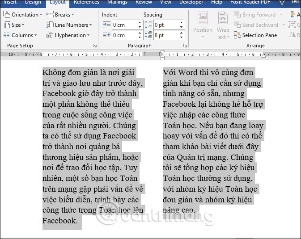
Task: Click the Line Numbers icon
Action: coord(50,25)
